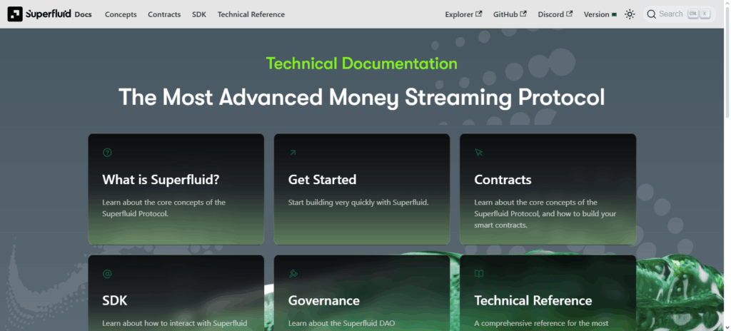
Task: Click the external-link icon beside Discord
Action: pyautogui.click(x=569, y=14)
